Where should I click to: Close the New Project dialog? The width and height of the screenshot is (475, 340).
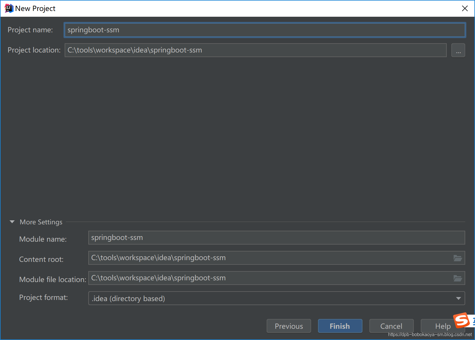coord(465,8)
